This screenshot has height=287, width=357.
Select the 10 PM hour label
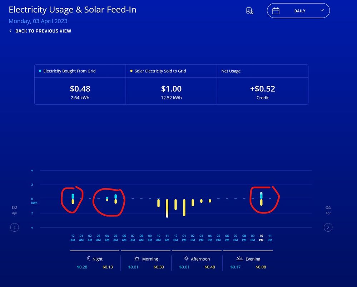pyautogui.click(x=261, y=238)
